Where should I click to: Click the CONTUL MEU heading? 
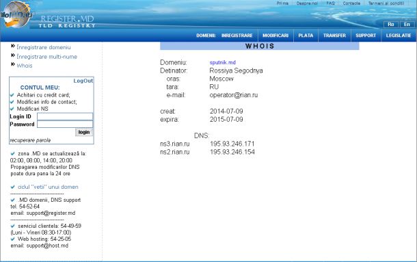pos(40,88)
